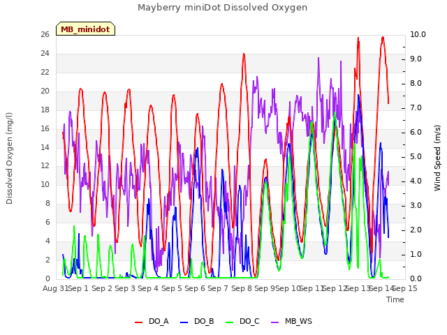Click the 2 value on left axis
447x335 pixels.
pyautogui.click(x=47, y=260)
